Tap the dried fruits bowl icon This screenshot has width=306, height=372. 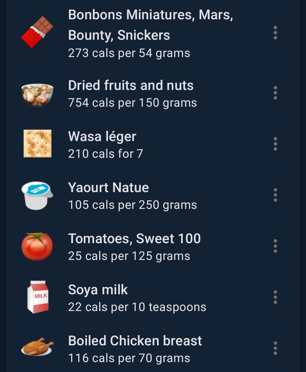click(x=37, y=95)
